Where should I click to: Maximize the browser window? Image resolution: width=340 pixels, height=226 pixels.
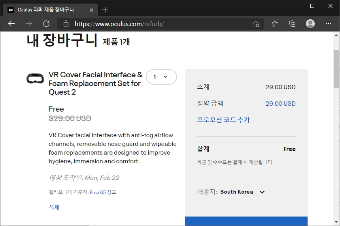pyautogui.click(x=312, y=6)
